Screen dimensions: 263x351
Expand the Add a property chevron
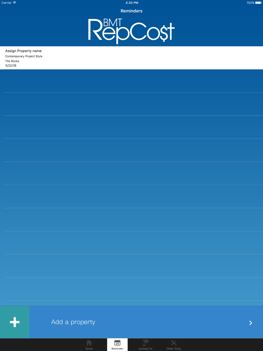coord(251,323)
